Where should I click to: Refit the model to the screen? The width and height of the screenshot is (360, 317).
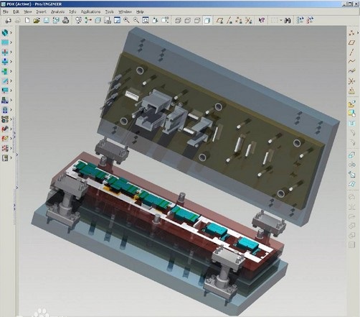tap(146, 20)
